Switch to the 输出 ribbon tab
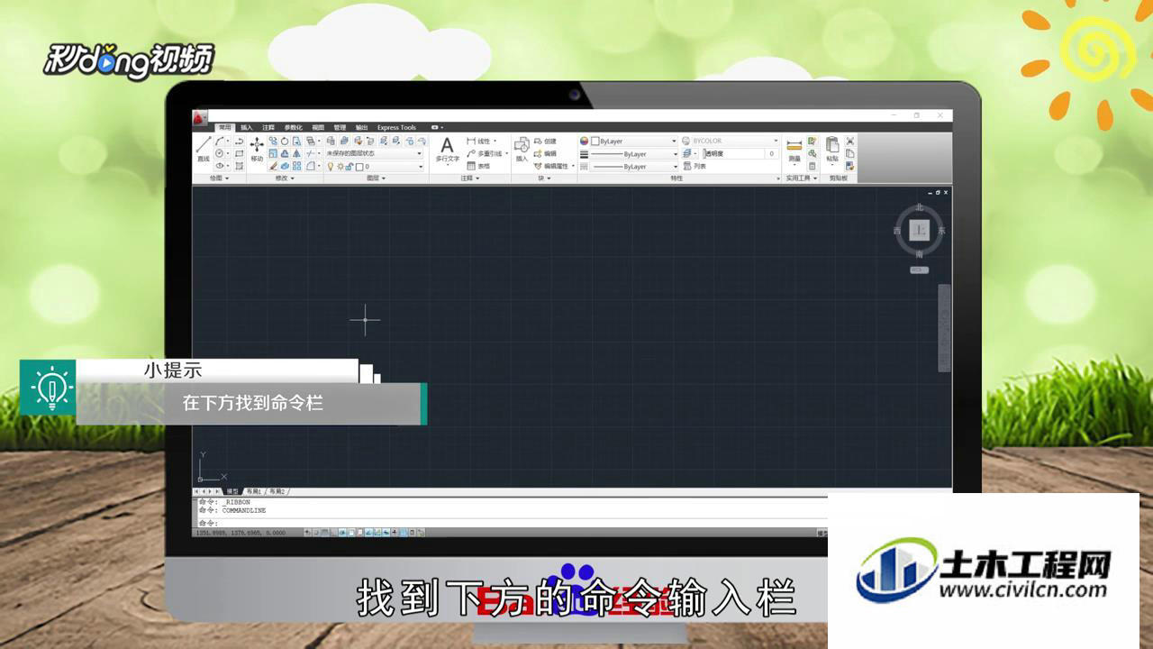Viewport: 1153px width, 649px height. 361,127
